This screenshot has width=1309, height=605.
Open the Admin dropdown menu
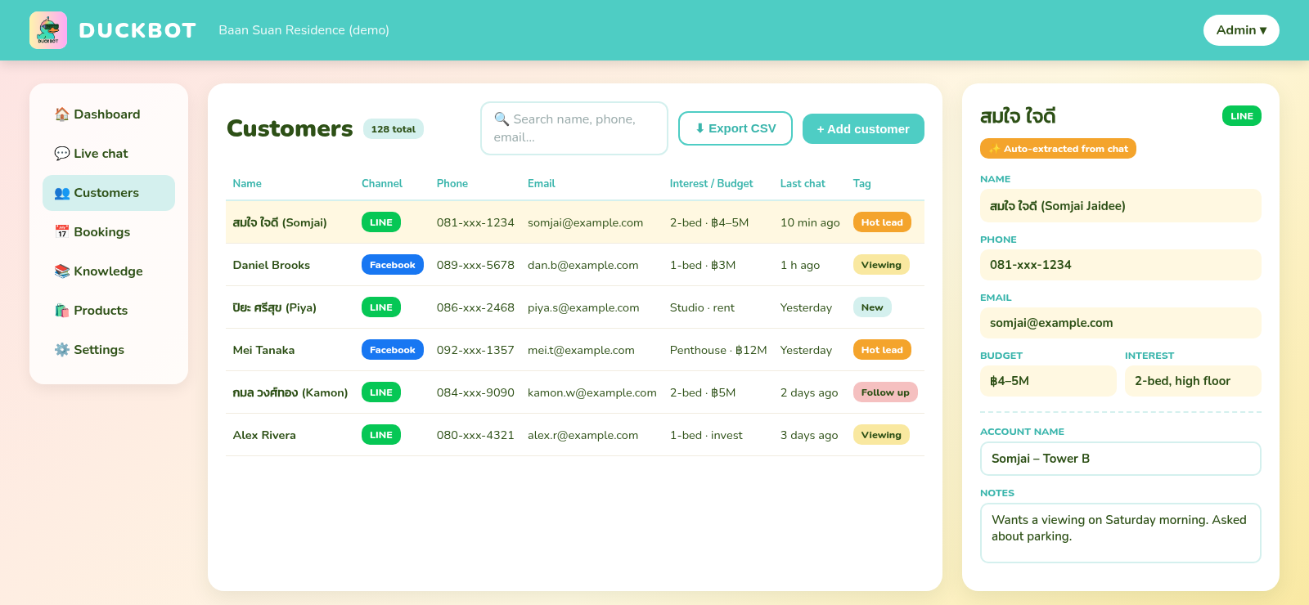[x=1241, y=30]
